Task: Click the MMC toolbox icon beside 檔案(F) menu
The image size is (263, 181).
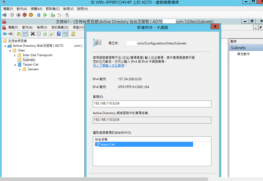Action: (4, 27)
